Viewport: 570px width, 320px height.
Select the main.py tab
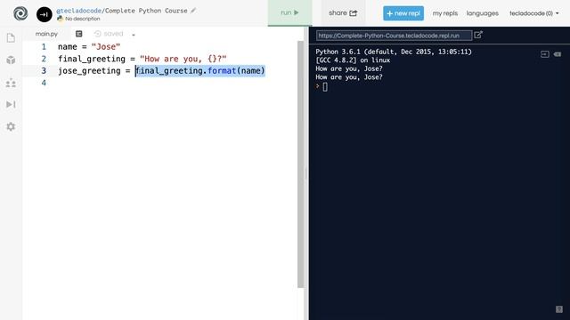pos(46,34)
